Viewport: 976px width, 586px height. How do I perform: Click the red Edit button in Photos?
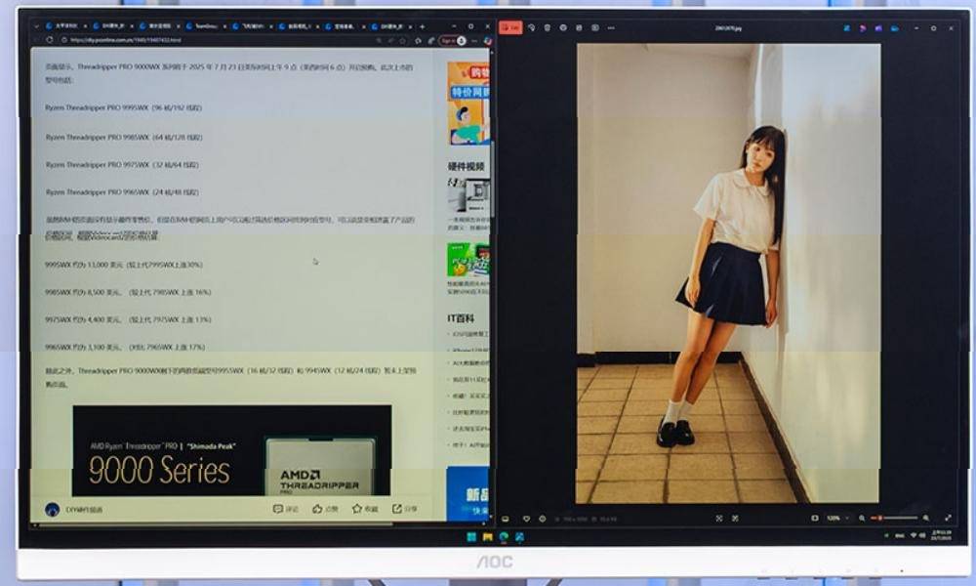pos(511,28)
